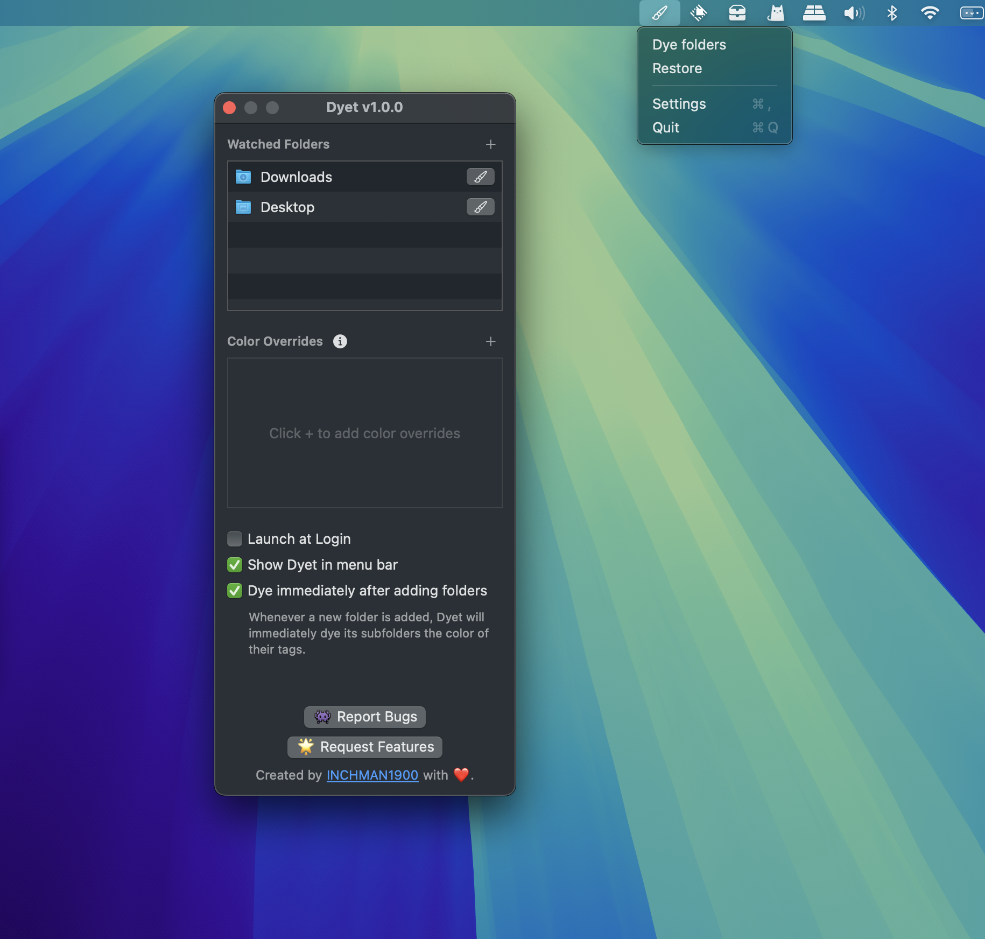Show Color Overrides info tooltip icon
This screenshot has width=985, height=939.
pos(340,341)
